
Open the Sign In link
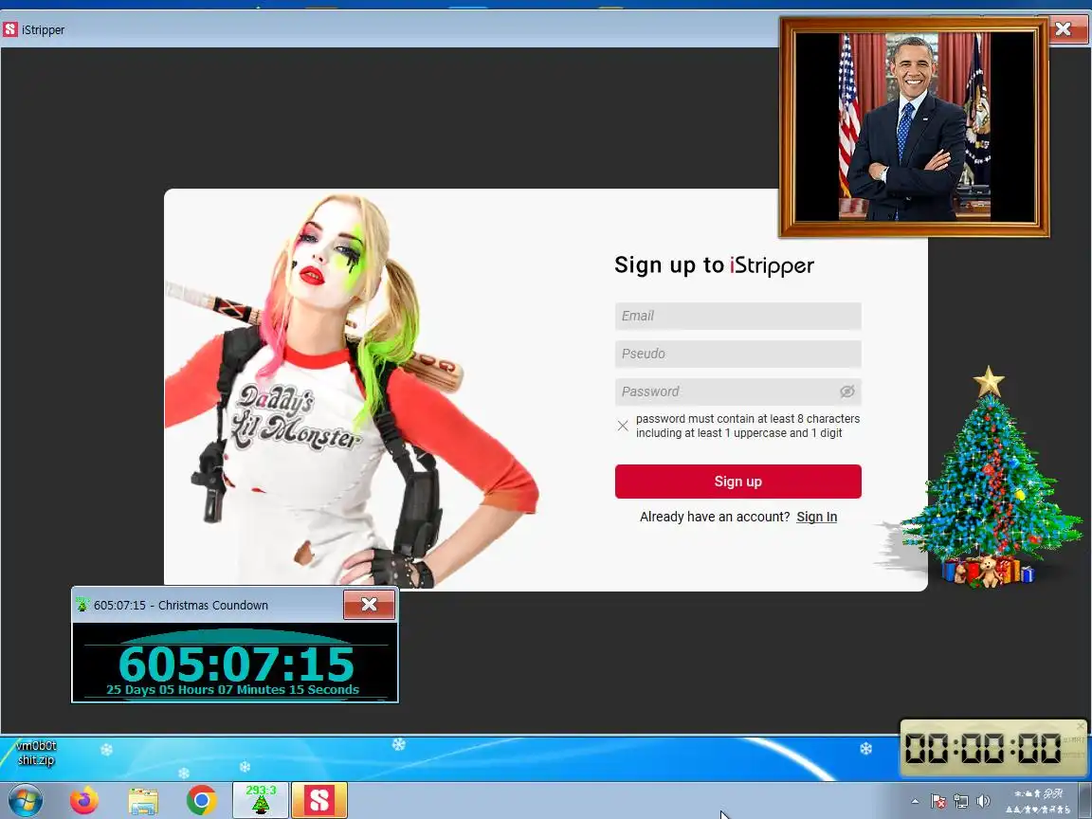point(816,517)
